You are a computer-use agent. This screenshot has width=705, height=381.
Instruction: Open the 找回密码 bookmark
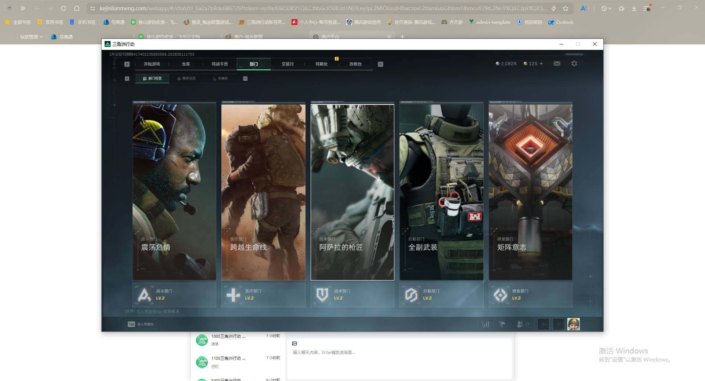pos(529,22)
